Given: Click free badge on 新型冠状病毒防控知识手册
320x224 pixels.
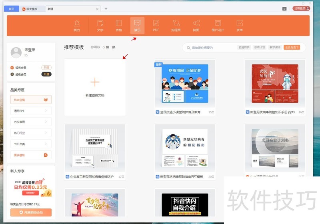Looking at the screenshot, I should (247, 112).
